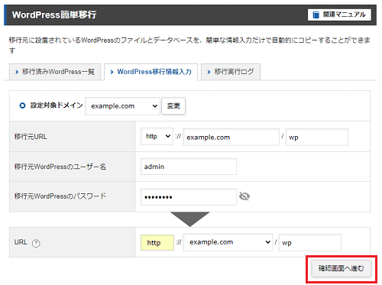Click chevron icon beside WordPress移行情報入力
This screenshot has height=285, width=382.
[x=112, y=73]
